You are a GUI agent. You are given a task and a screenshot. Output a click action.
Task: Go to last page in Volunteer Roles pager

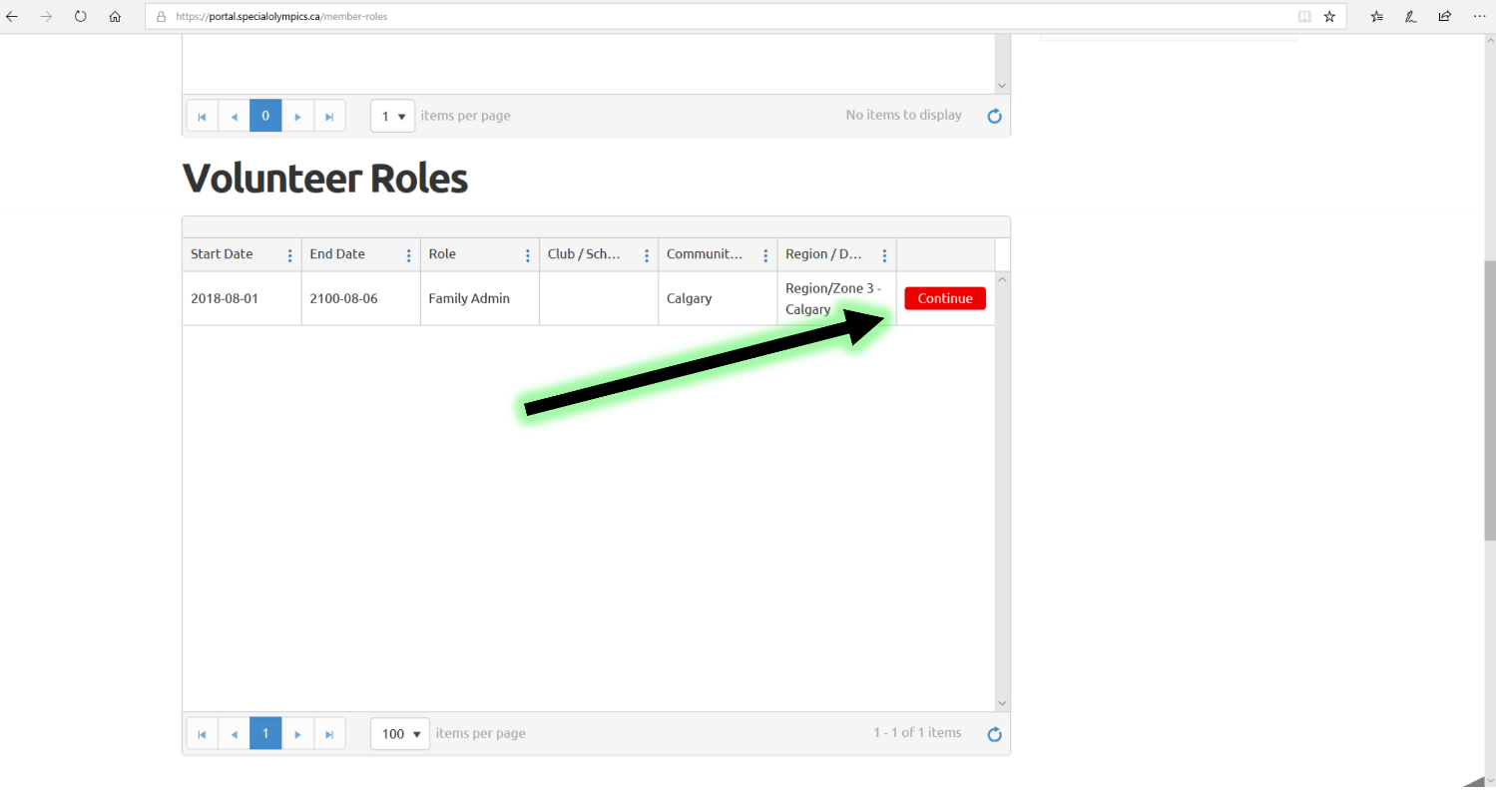pos(329,734)
